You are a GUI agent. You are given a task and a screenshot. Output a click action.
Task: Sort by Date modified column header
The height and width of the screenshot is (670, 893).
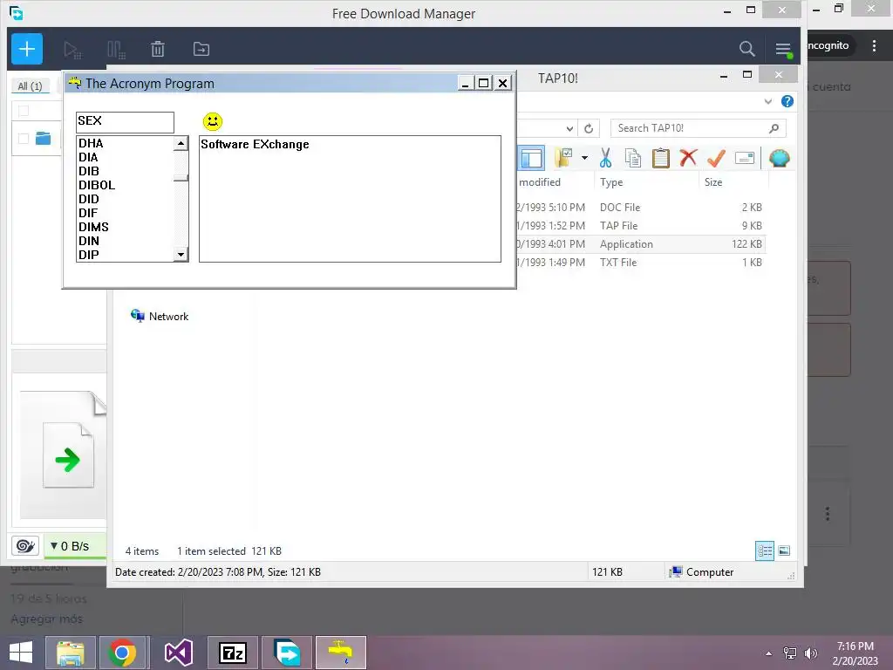click(539, 182)
